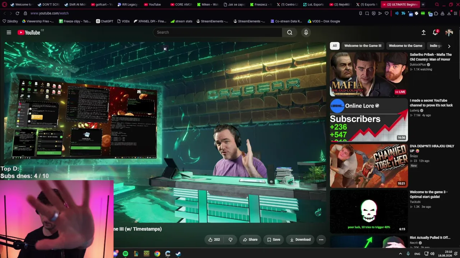Share the video
Image resolution: width=460 pixels, height=258 pixels.
click(250, 240)
